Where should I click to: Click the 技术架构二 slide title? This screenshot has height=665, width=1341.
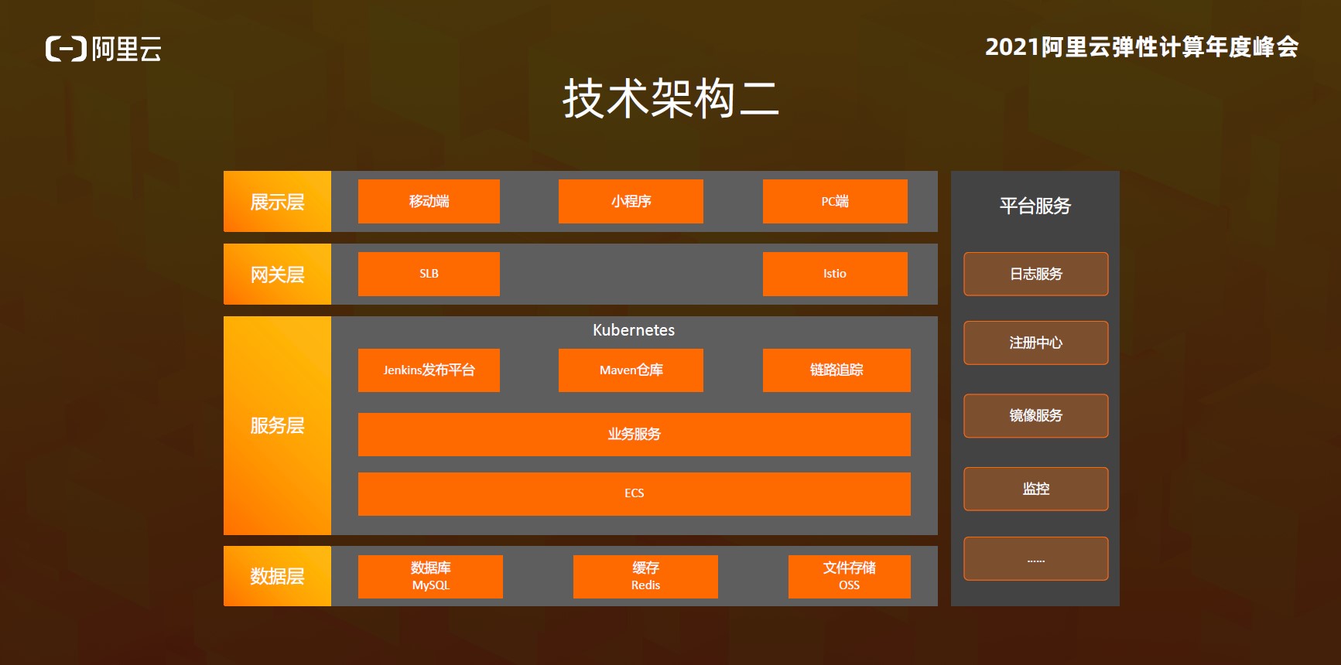(671, 98)
